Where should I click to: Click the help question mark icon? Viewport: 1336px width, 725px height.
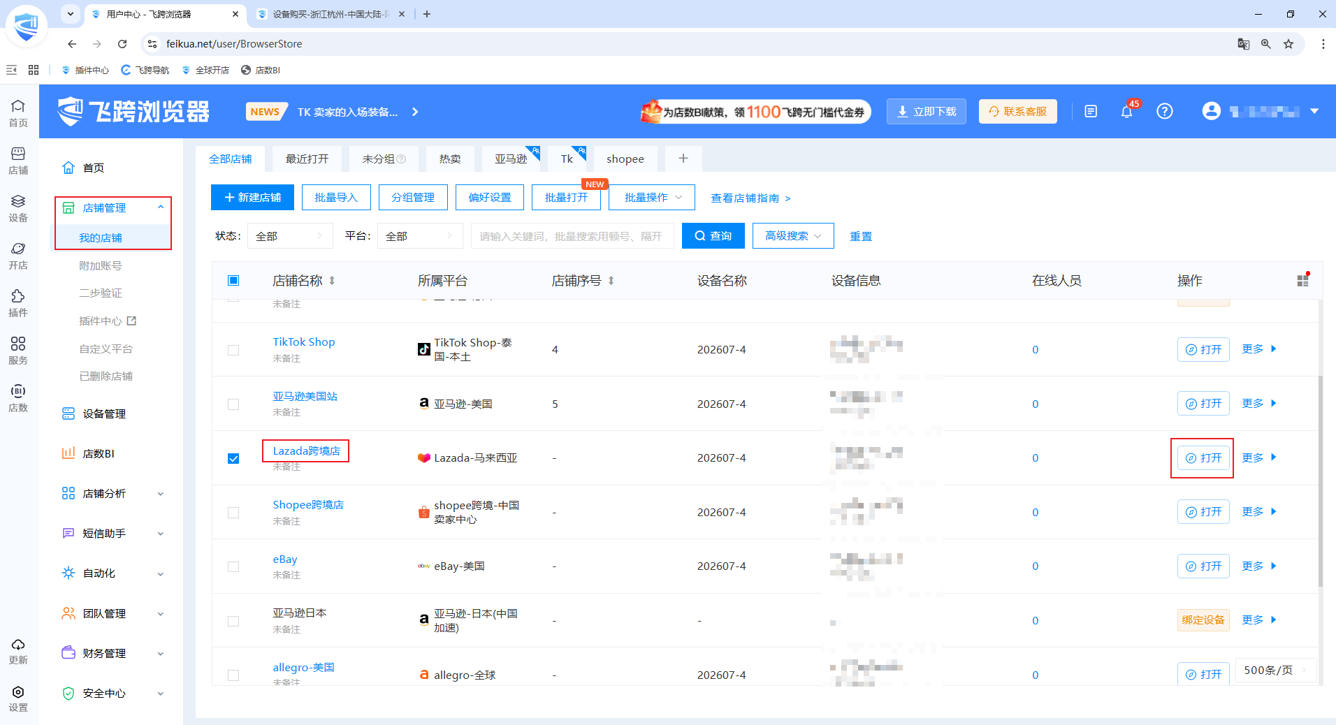[x=1164, y=111]
